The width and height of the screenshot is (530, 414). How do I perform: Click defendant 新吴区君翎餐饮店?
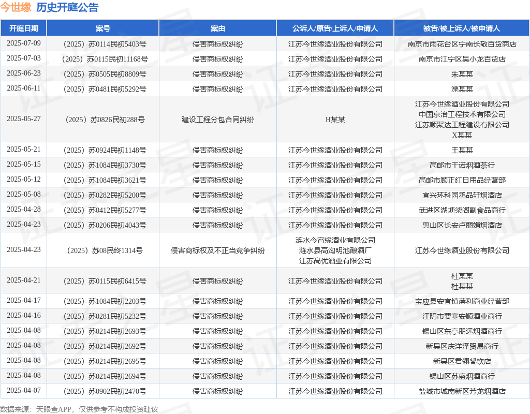[462, 361]
